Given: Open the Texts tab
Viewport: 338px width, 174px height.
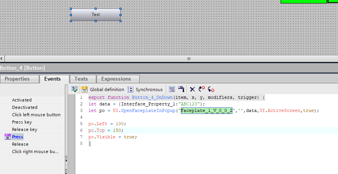Looking at the screenshot, I should (81, 79).
